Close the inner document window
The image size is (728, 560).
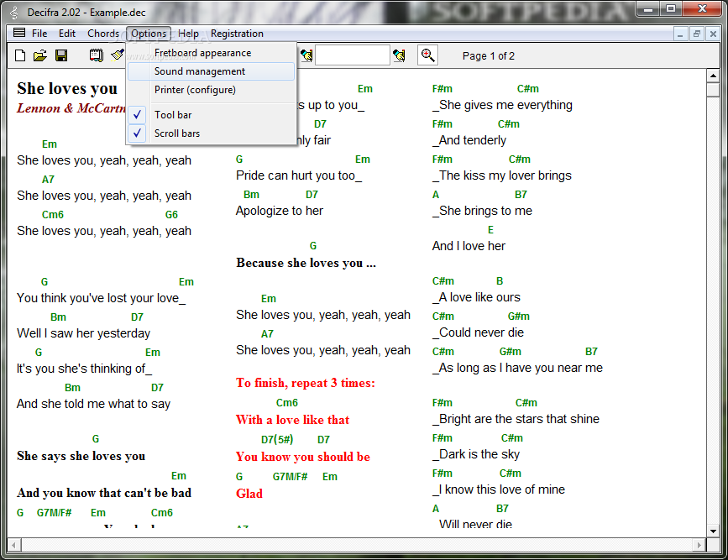tap(713, 34)
